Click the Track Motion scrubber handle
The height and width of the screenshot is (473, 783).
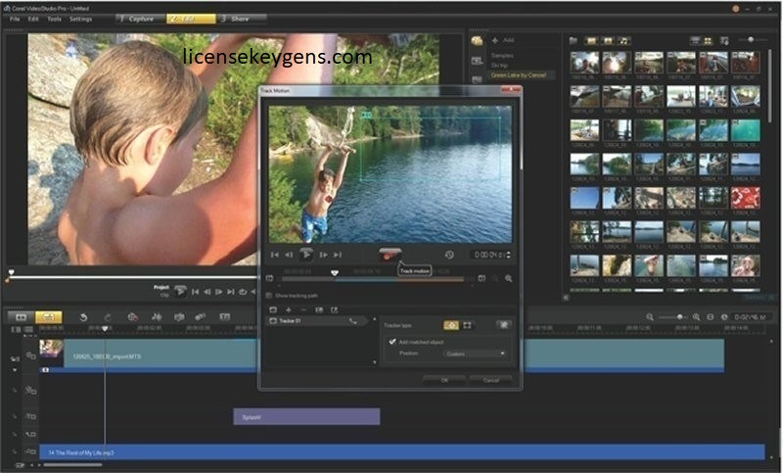(x=335, y=272)
